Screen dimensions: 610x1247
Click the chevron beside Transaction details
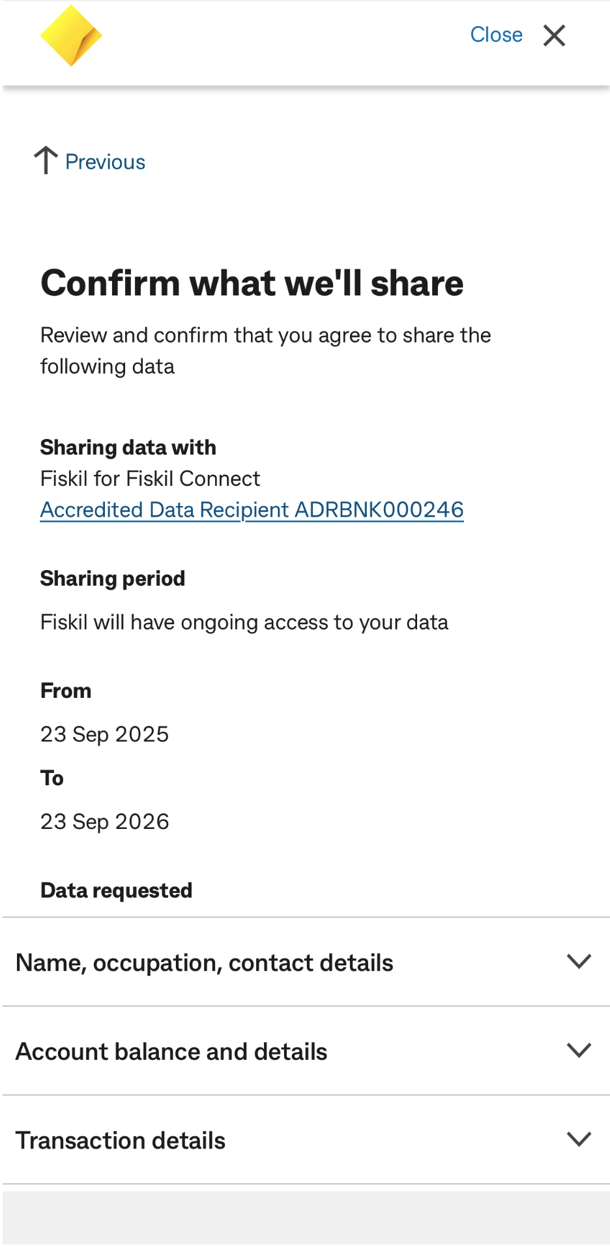pos(579,1139)
